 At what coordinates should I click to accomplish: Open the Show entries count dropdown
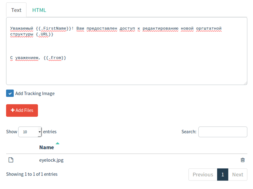30,132
